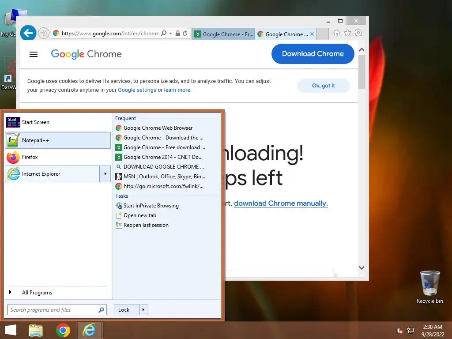452x339 pixels.
Task: Open the learn more link
Action: point(177,90)
